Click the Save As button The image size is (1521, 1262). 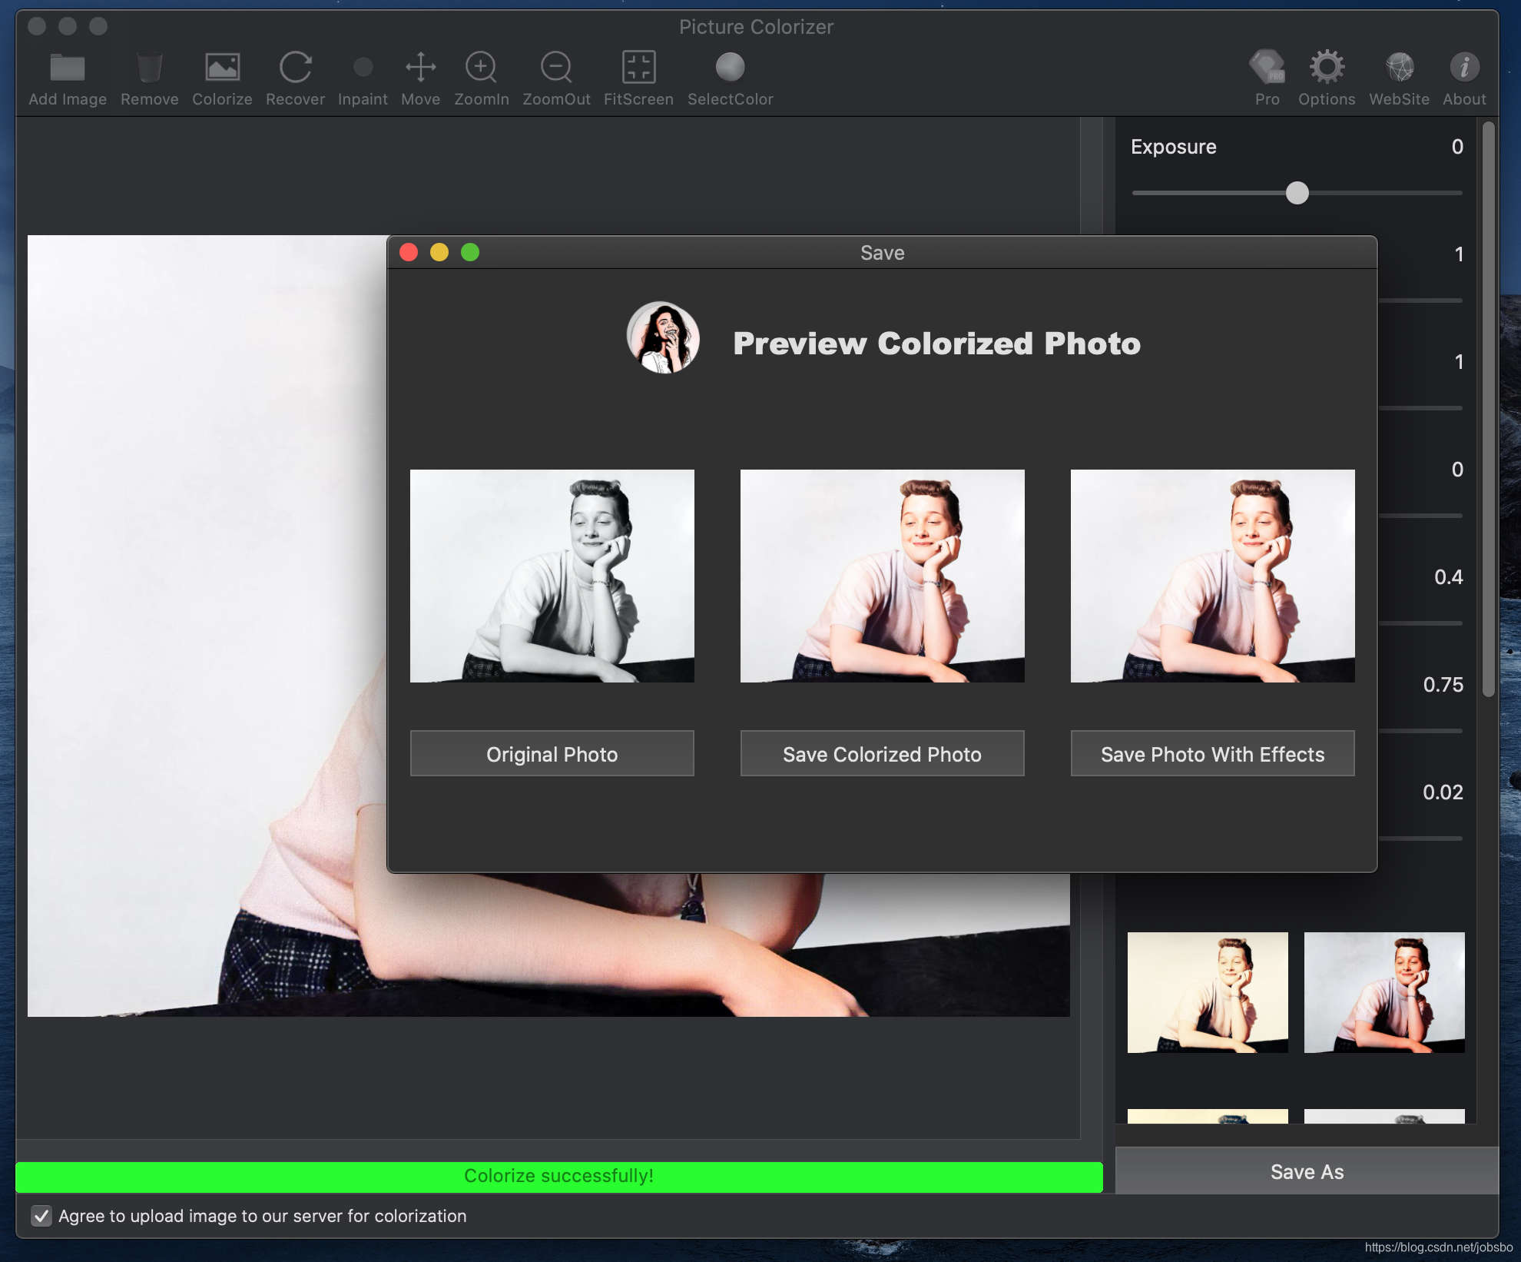(1307, 1172)
